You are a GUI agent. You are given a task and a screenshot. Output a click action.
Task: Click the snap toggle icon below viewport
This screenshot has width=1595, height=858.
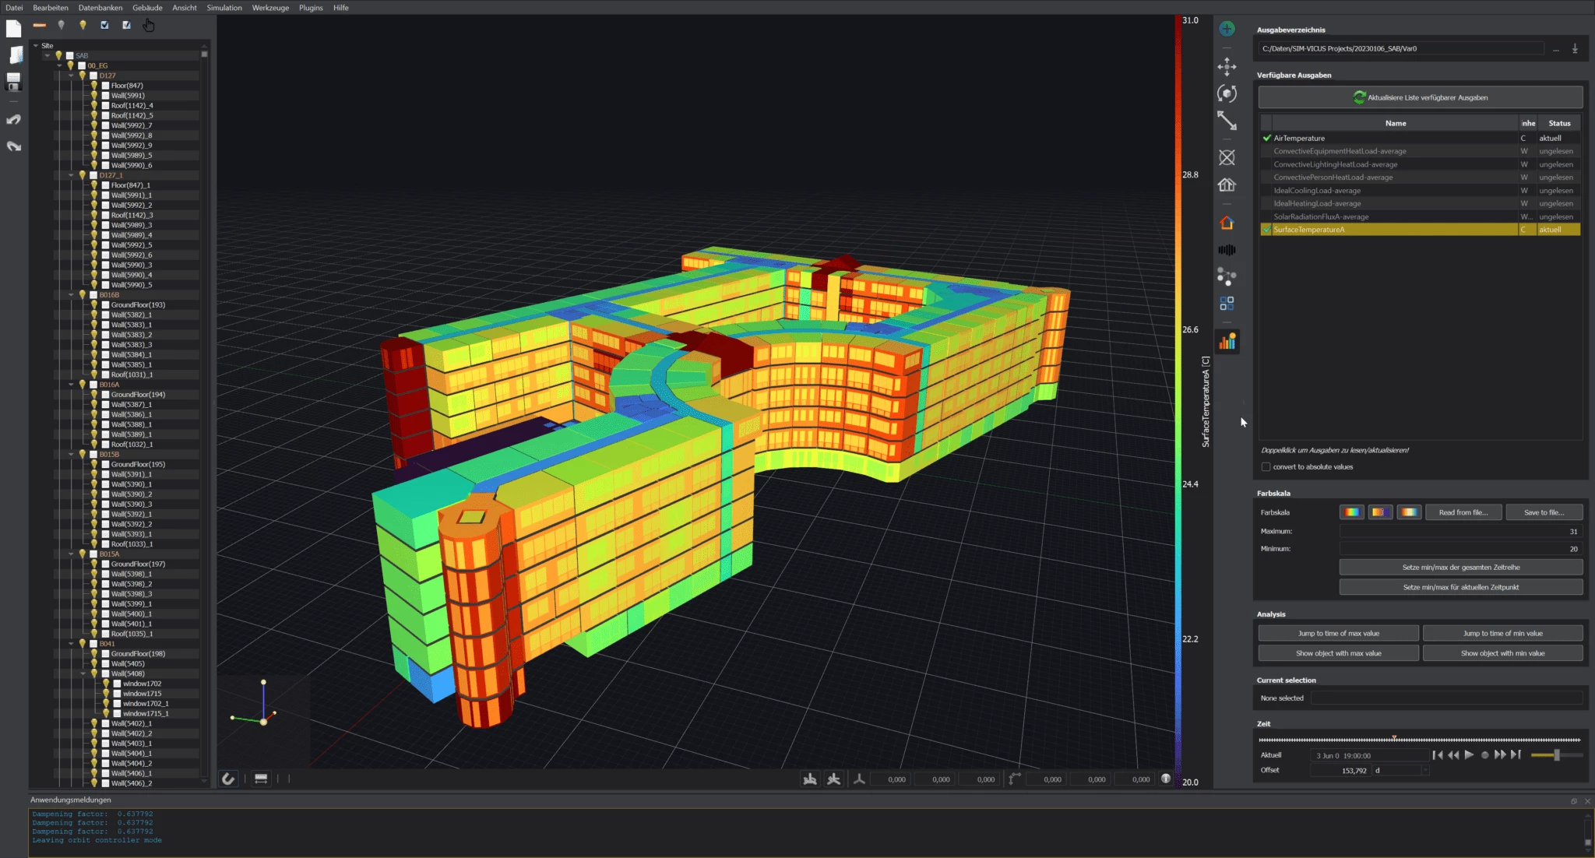pyautogui.click(x=228, y=779)
